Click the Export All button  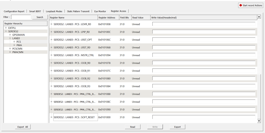(23, 127)
